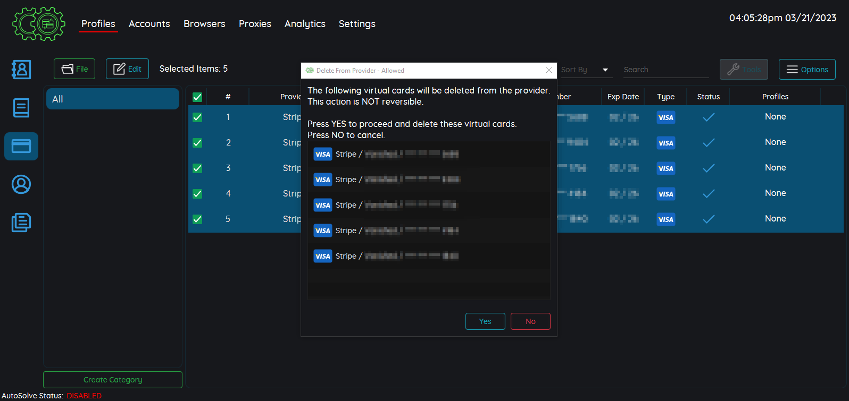Screen dimensions: 849x401
Task: Uncheck the checkbox for row 2
Action: pos(197,143)
